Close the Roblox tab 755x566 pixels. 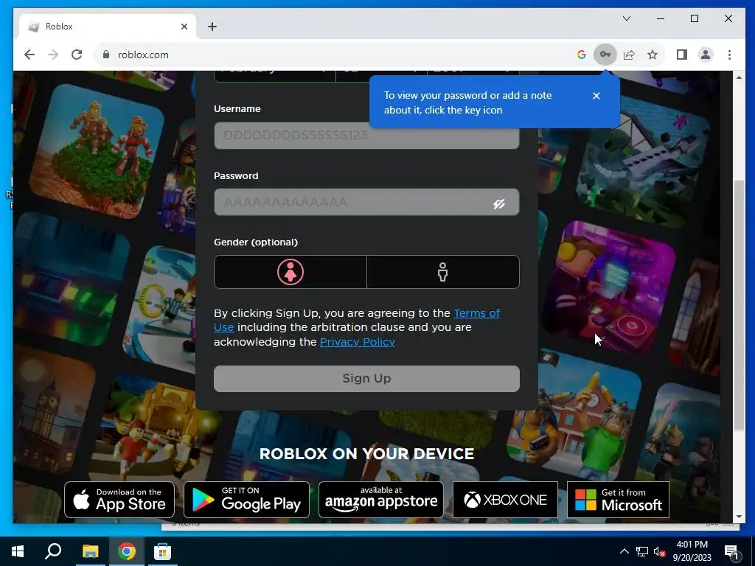tap(184, 27)
